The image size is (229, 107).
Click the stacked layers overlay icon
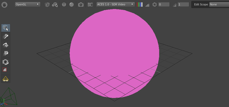[x=90, y=5]
